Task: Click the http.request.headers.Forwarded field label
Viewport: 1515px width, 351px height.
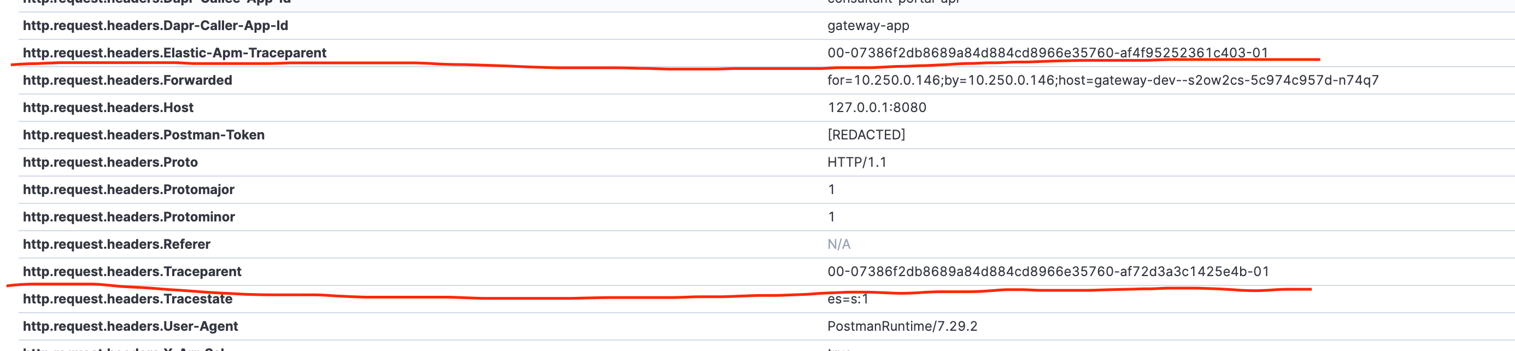Action: (127, 80)
